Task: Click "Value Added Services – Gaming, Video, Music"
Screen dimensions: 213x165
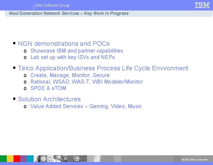Action: (x=86, y=106)
